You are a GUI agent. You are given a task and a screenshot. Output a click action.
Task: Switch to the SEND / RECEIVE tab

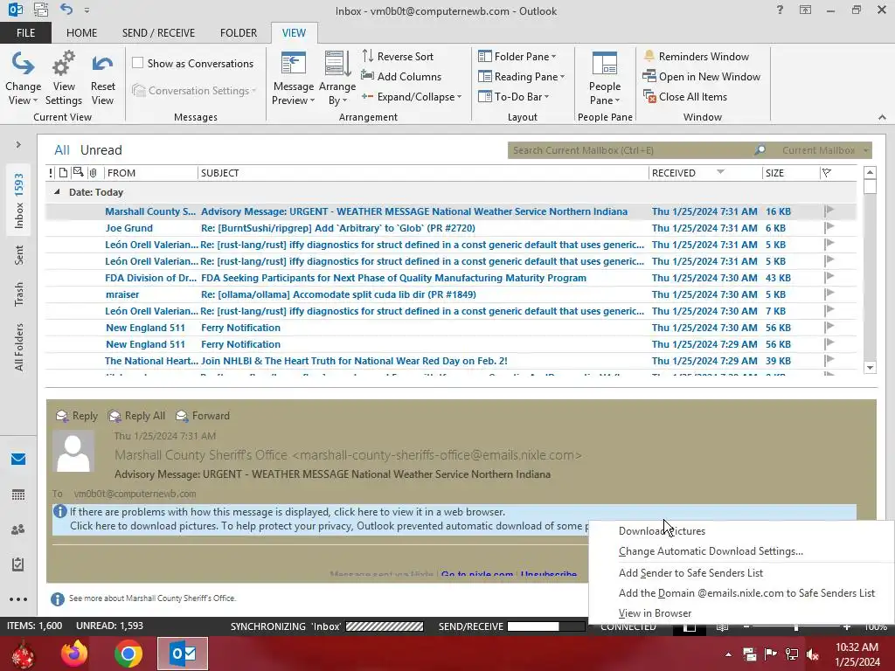pos(158,32)
